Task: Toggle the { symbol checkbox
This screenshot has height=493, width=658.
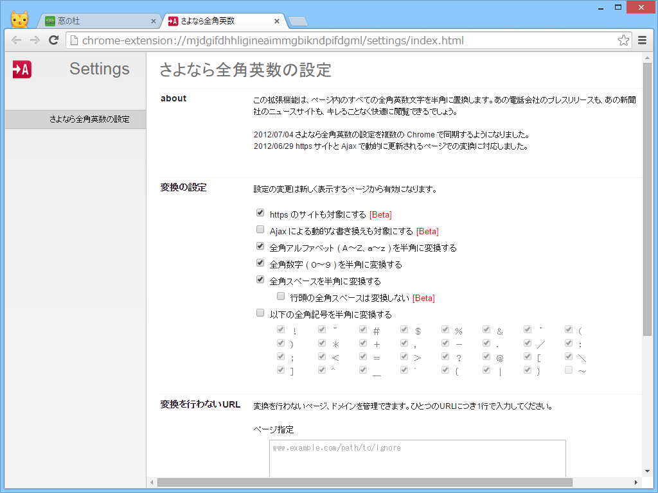Action: (445, 370)
